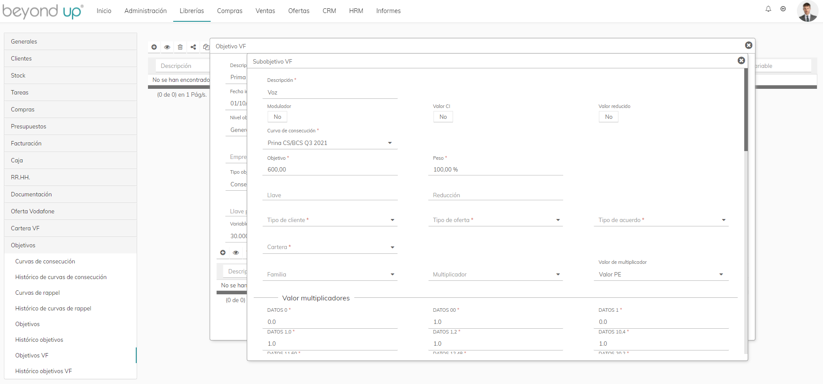Go to the Inicio menu
Screen dimensions: 823x384
(104, 11)
